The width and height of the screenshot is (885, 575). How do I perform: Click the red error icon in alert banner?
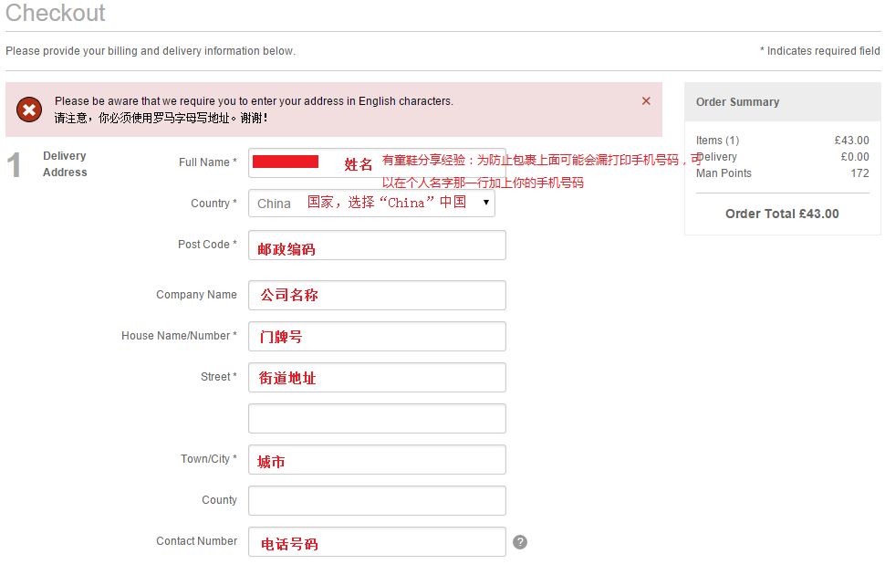[29, 110]
